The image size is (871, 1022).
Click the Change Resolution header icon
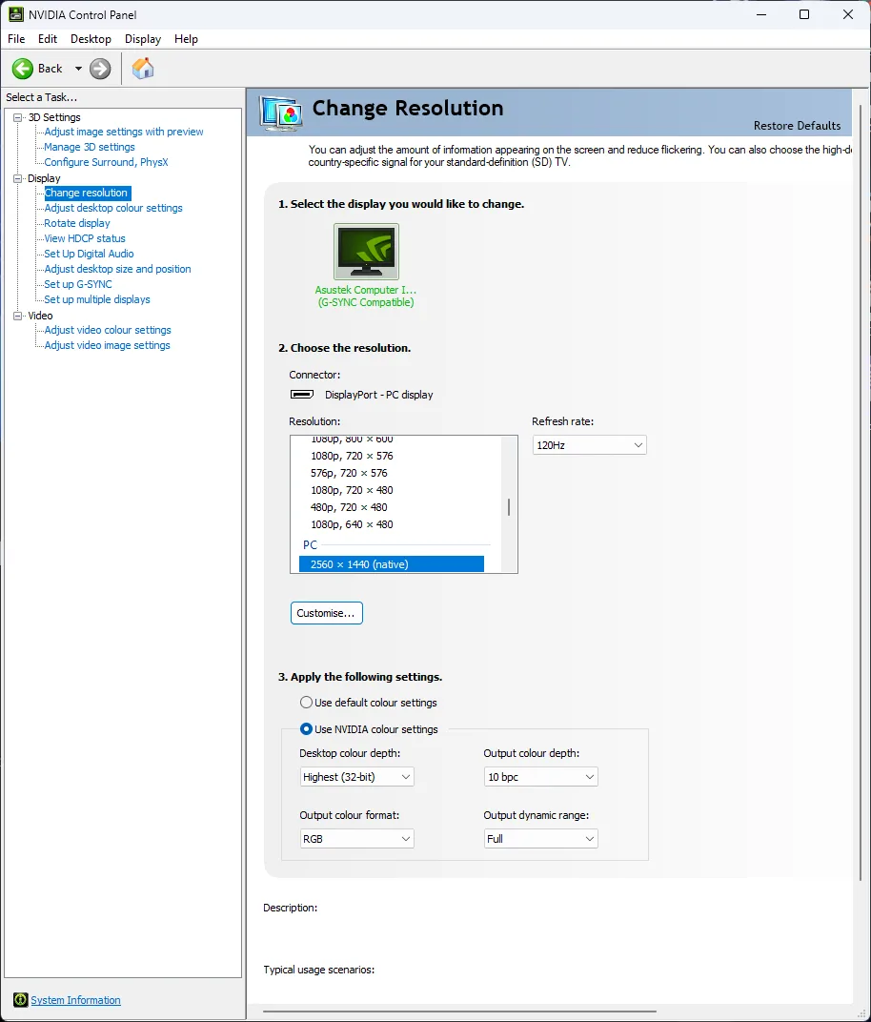point(281,112)
